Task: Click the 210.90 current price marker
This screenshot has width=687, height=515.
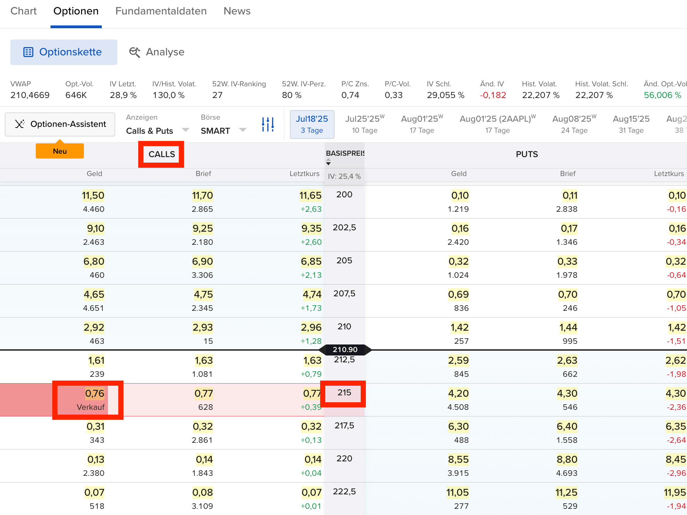Action: pyautogui.click(x=345, y=350)
